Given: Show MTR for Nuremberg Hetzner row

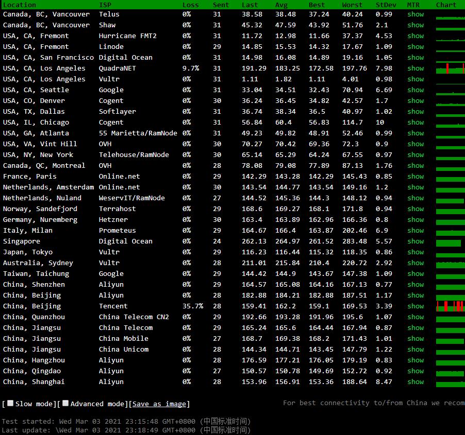Looking at the screenshot, I should pyautogui.click(x=416, y=220).
